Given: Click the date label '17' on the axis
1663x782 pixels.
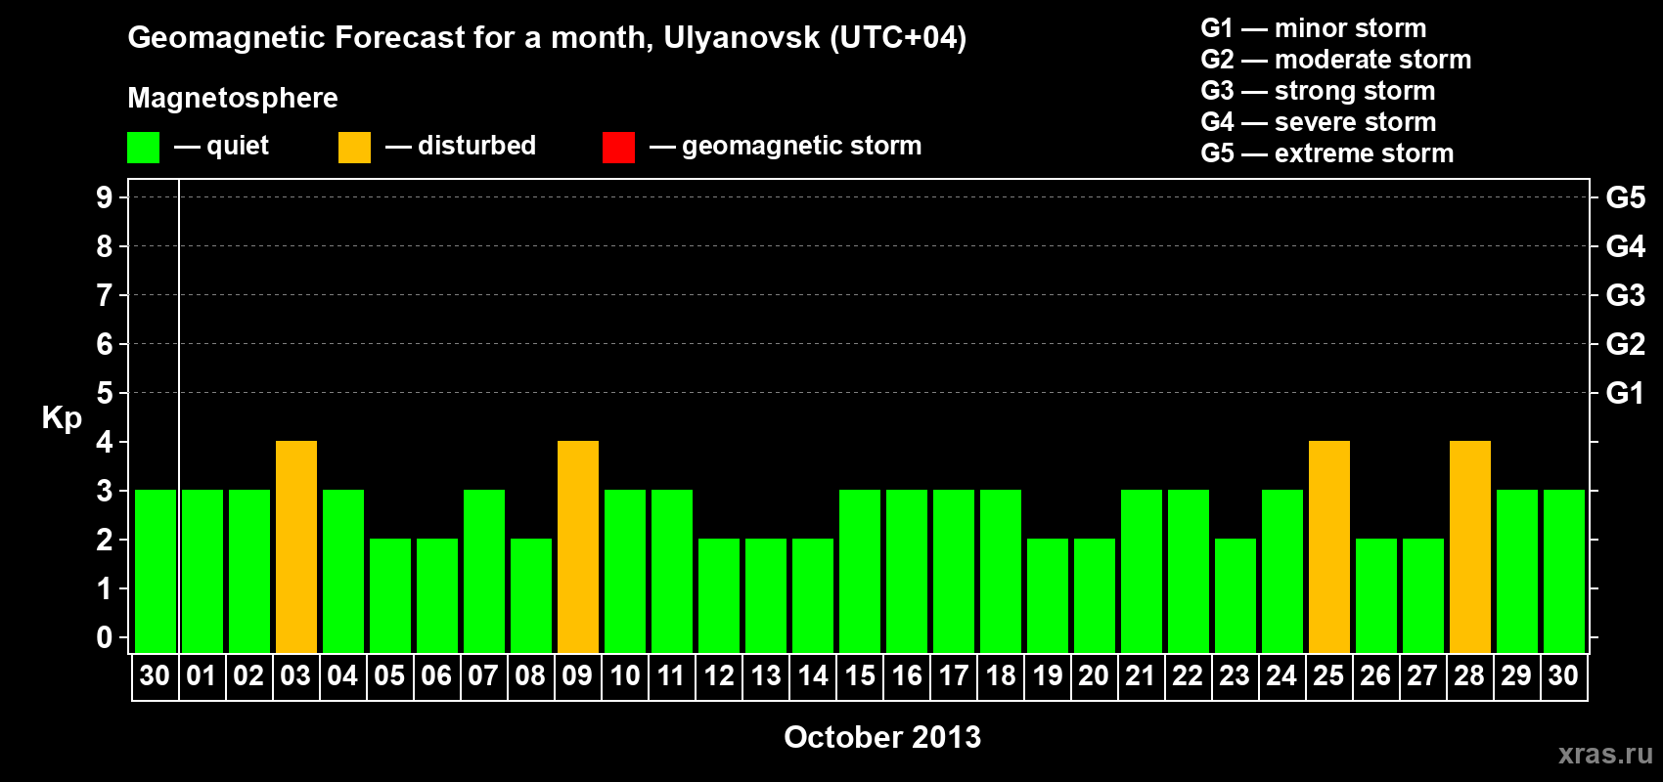Looking at the screenshot, I should pyautogui.click(x=953, y=676).
